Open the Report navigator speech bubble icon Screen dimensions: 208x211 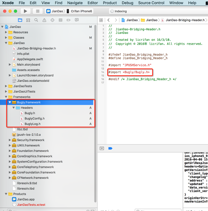pos(77,20)
